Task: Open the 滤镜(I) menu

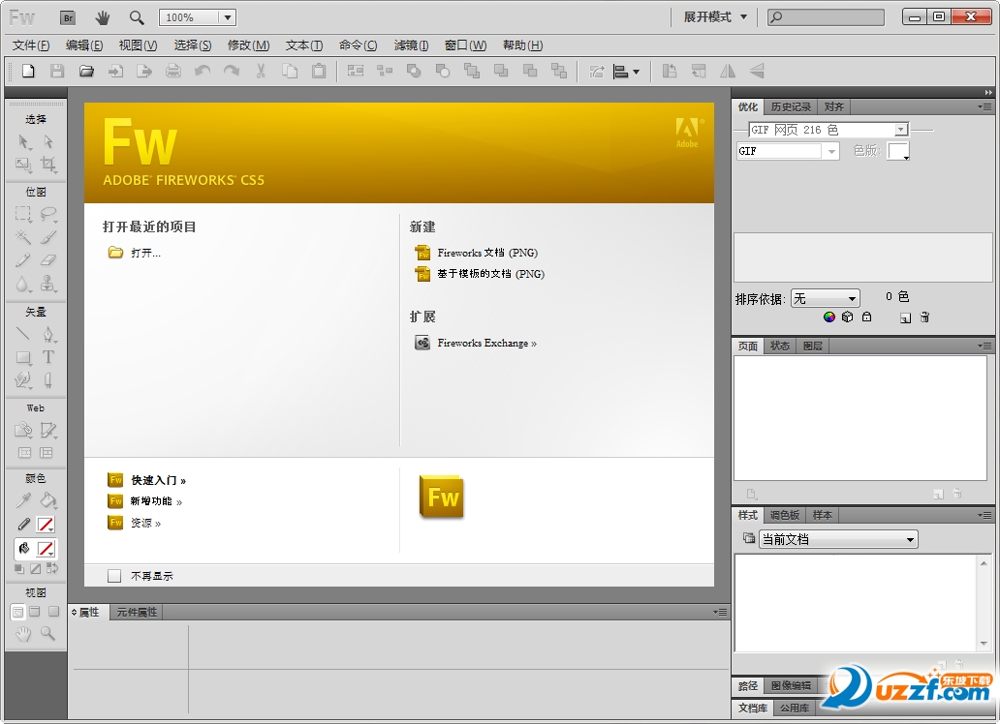Action: click(x=412, y=45)
